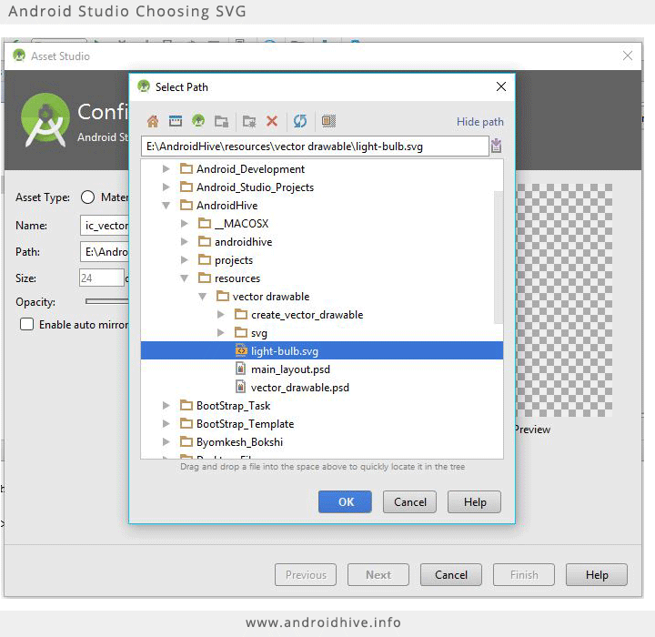Select main_layout.psd in the tree

click(x=288, y=369)
